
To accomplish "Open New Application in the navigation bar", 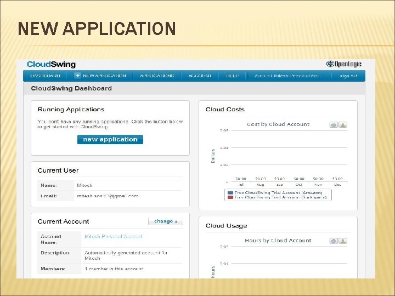I will (x=104, y=76).
